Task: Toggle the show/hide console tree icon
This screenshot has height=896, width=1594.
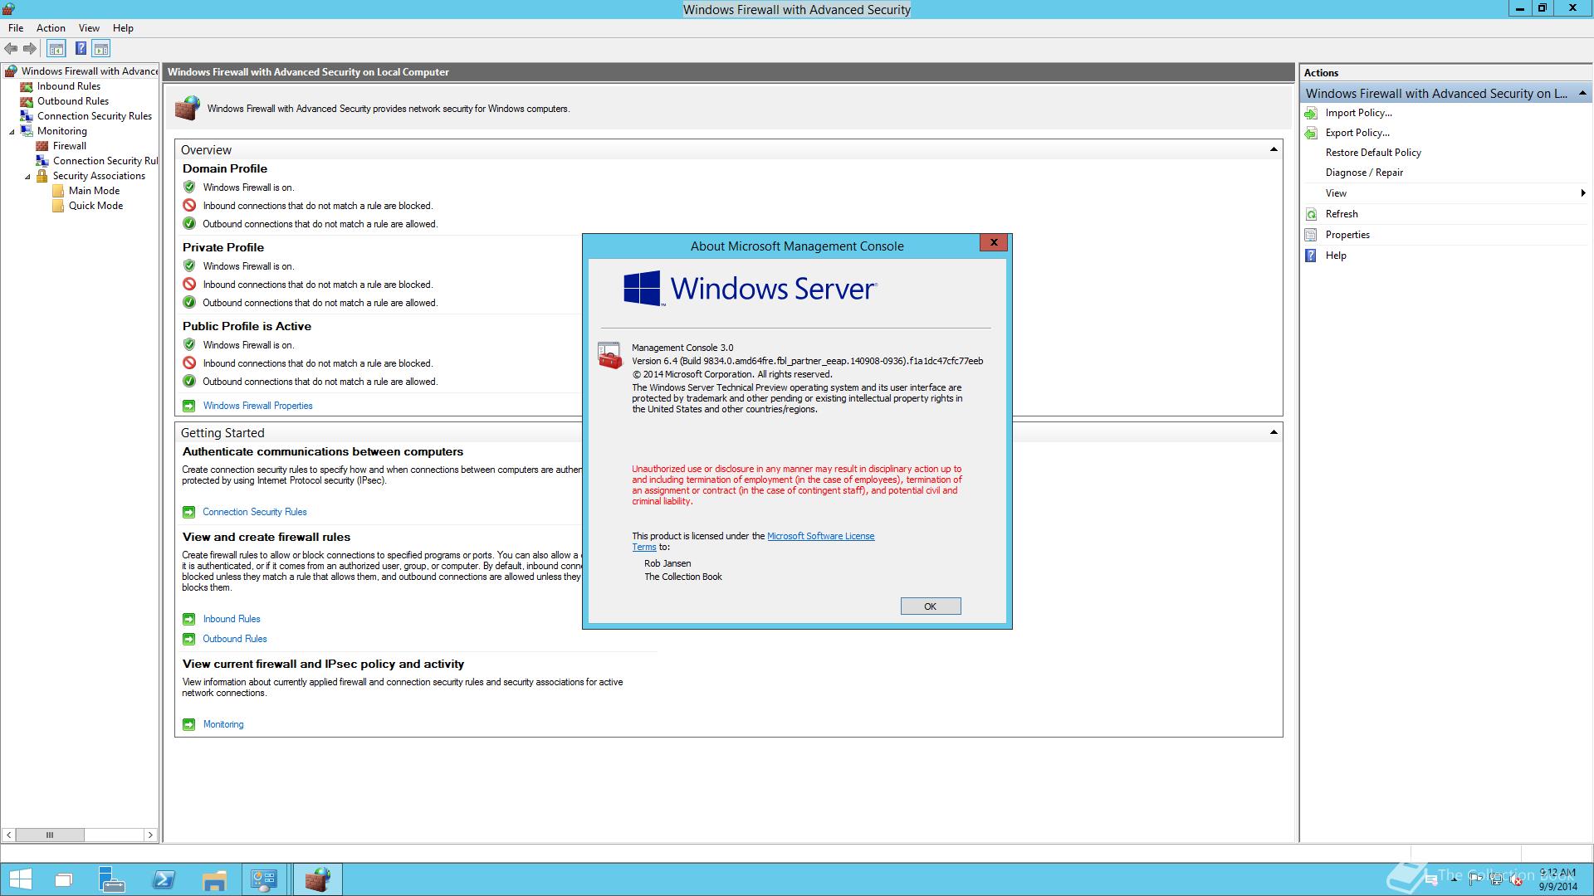Action: coord(56,49)
